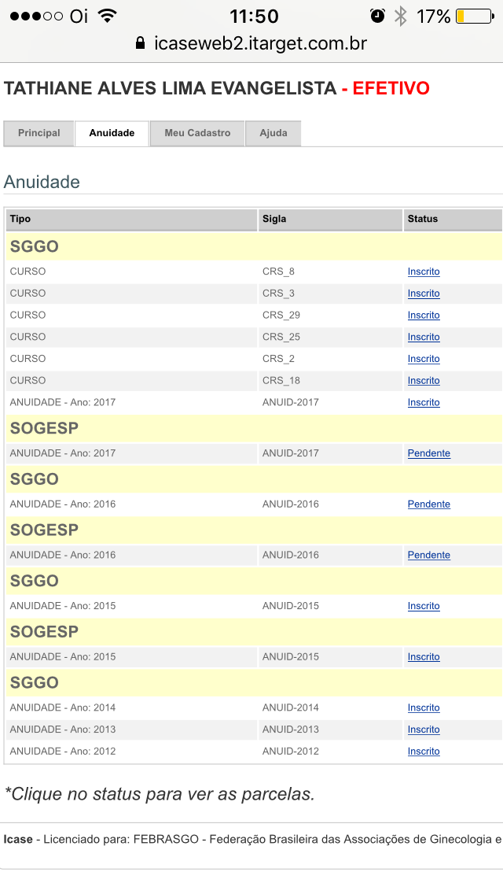The image size is (503, 894).
Task: Open Inscrito status for CRS_8 course
Action: pyautogui.click(x=424, y=272)
